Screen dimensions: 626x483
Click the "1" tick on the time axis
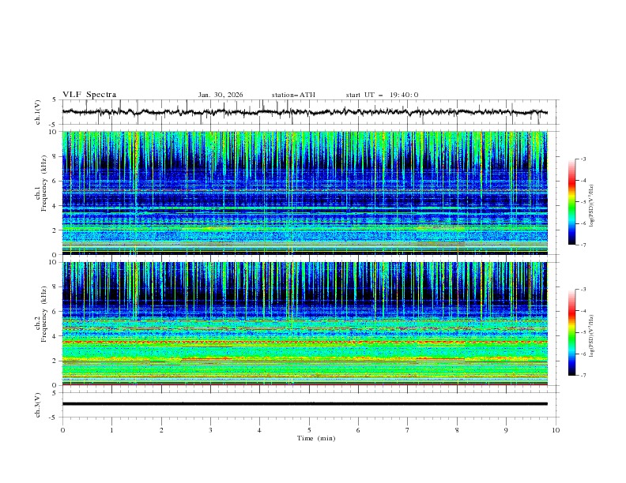pos(111,430)
